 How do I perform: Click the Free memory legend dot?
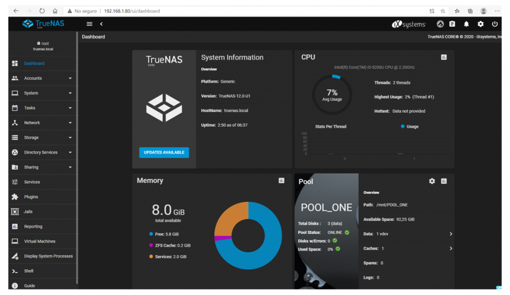coord(151,234)
